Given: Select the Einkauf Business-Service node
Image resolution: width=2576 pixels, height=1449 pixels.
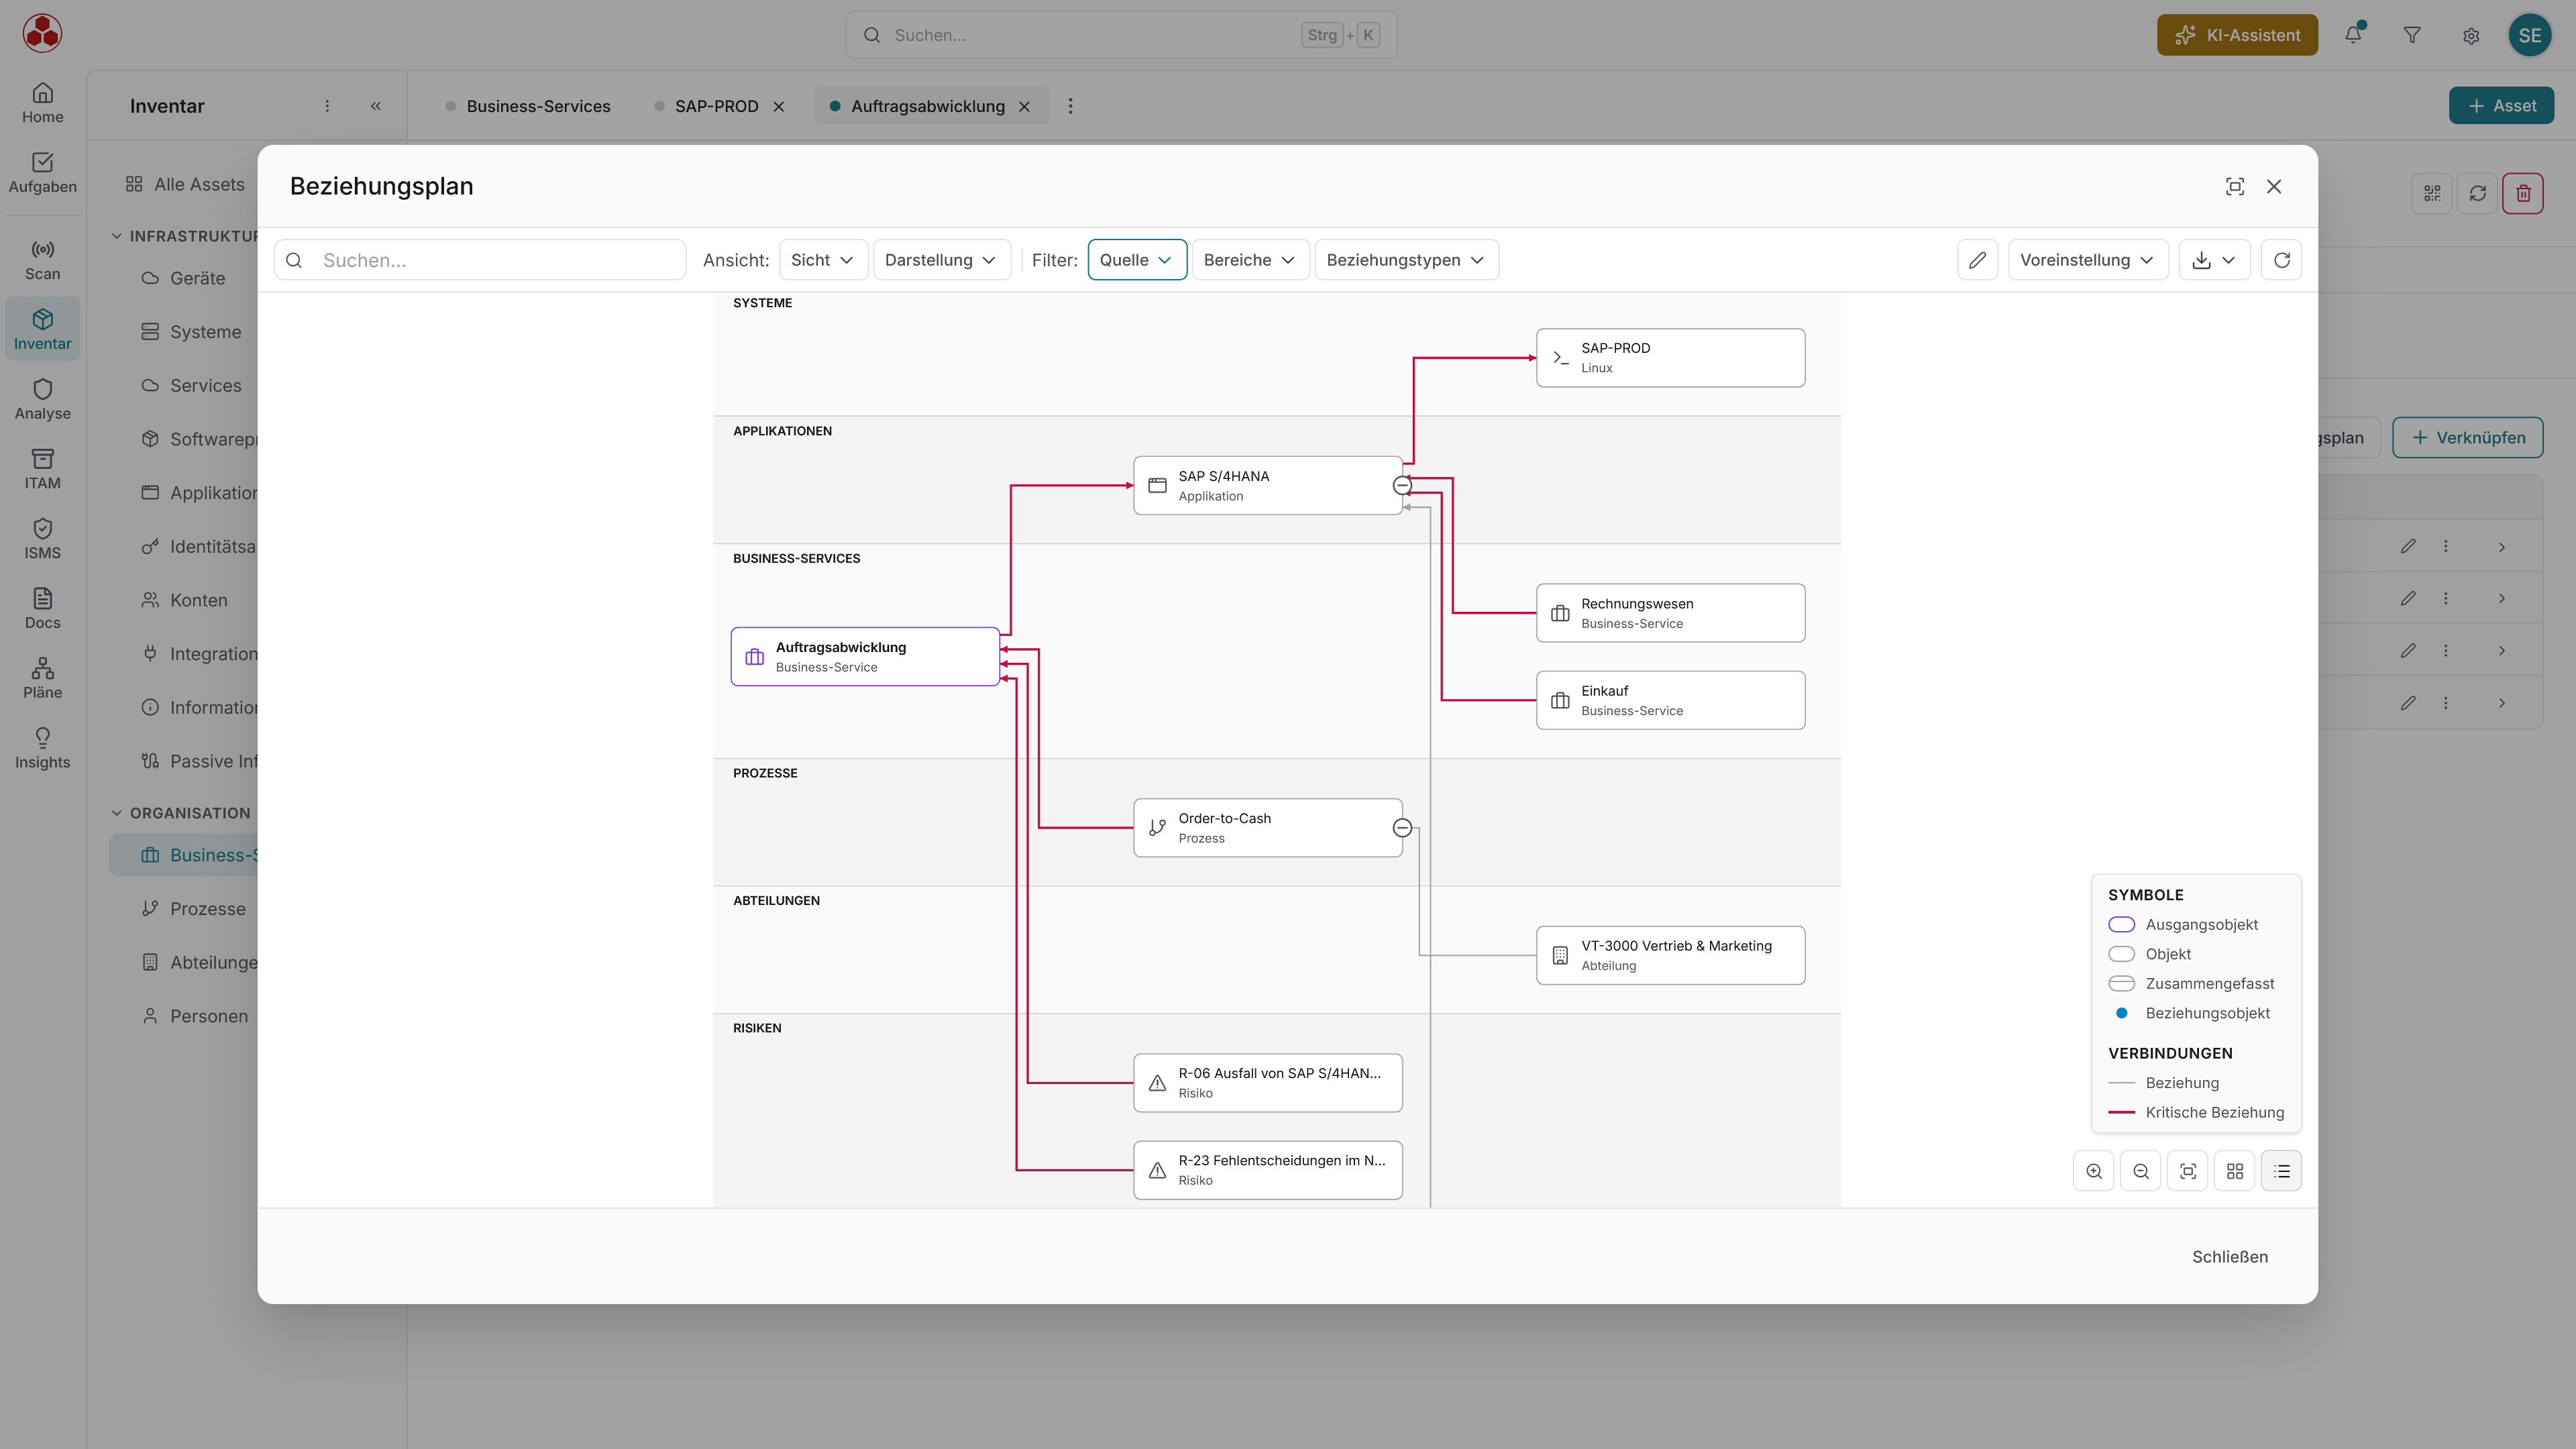Looking at the screenshot, I should tap(1670, 700).
